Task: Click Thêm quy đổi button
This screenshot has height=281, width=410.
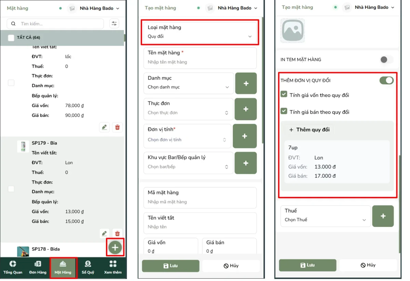Action: tap(310, 130)
